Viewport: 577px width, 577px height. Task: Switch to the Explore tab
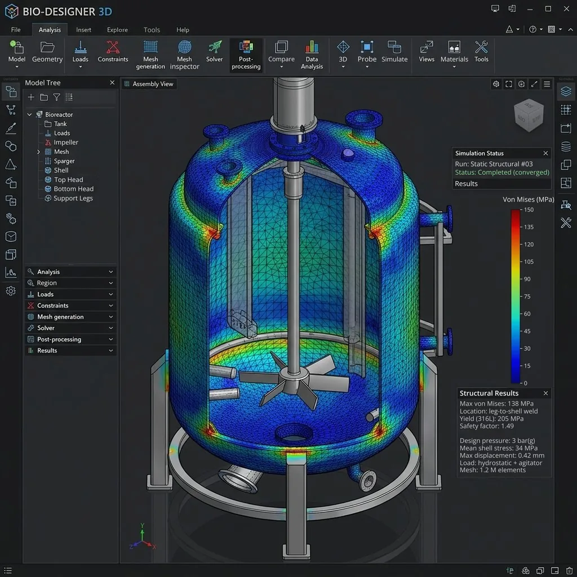(x=117, y=30)
